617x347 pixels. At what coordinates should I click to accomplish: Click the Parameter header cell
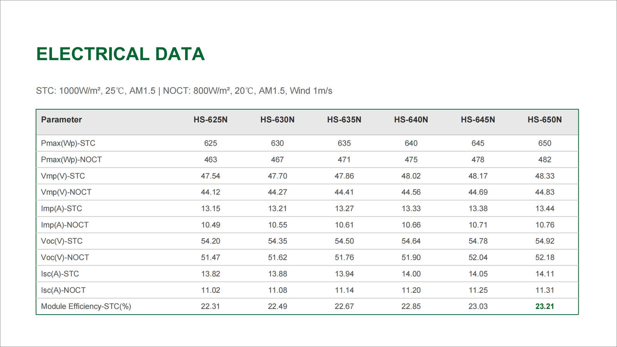pyautogui.click(x=62, y=120)
